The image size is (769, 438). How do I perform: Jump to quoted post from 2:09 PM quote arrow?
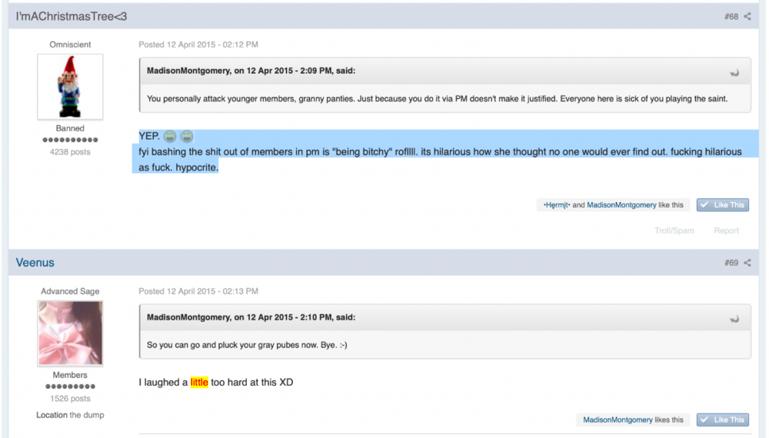click(734, 72)
